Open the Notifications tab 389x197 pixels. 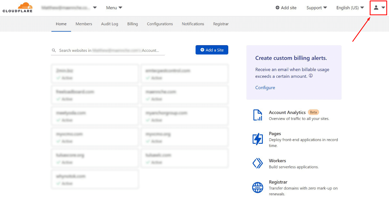[193, 24]
